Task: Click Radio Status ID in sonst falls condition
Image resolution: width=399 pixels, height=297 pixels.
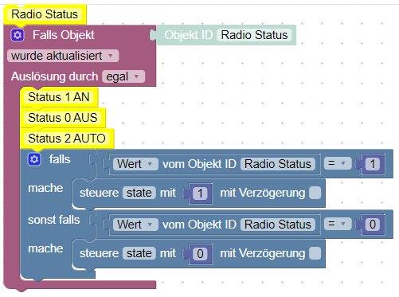Action: tap(278, 225)
